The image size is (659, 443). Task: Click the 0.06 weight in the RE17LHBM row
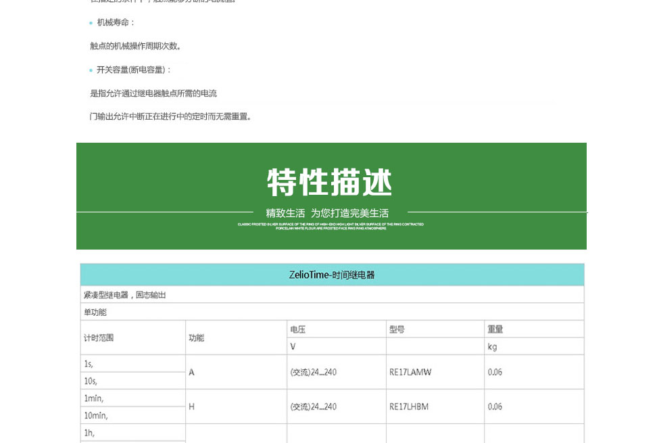tap(495, 406)
